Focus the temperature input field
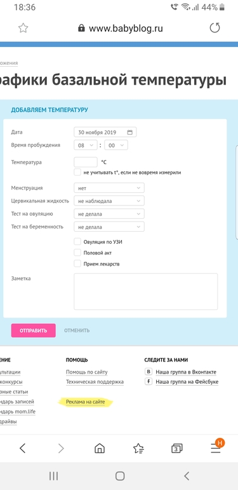 point(86,162)
